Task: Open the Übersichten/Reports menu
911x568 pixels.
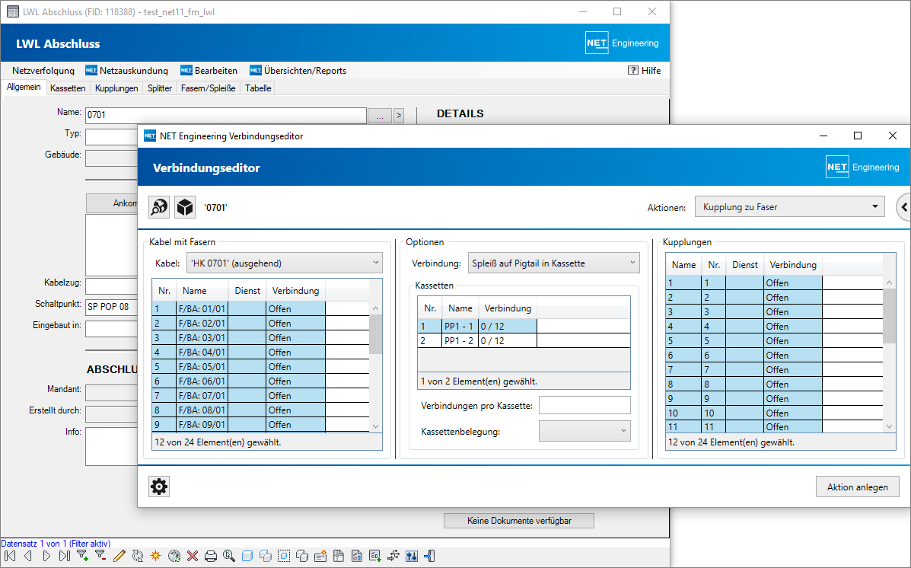Action: 304,71
